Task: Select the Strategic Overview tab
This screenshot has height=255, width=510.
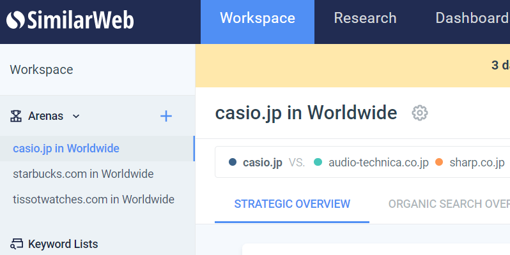Action: [x=292, y=204]
